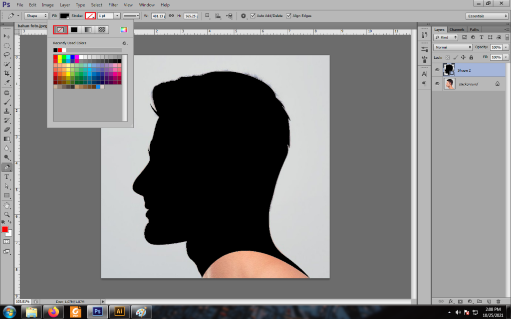Switch to the Channels tab

[x=457, y=29]
